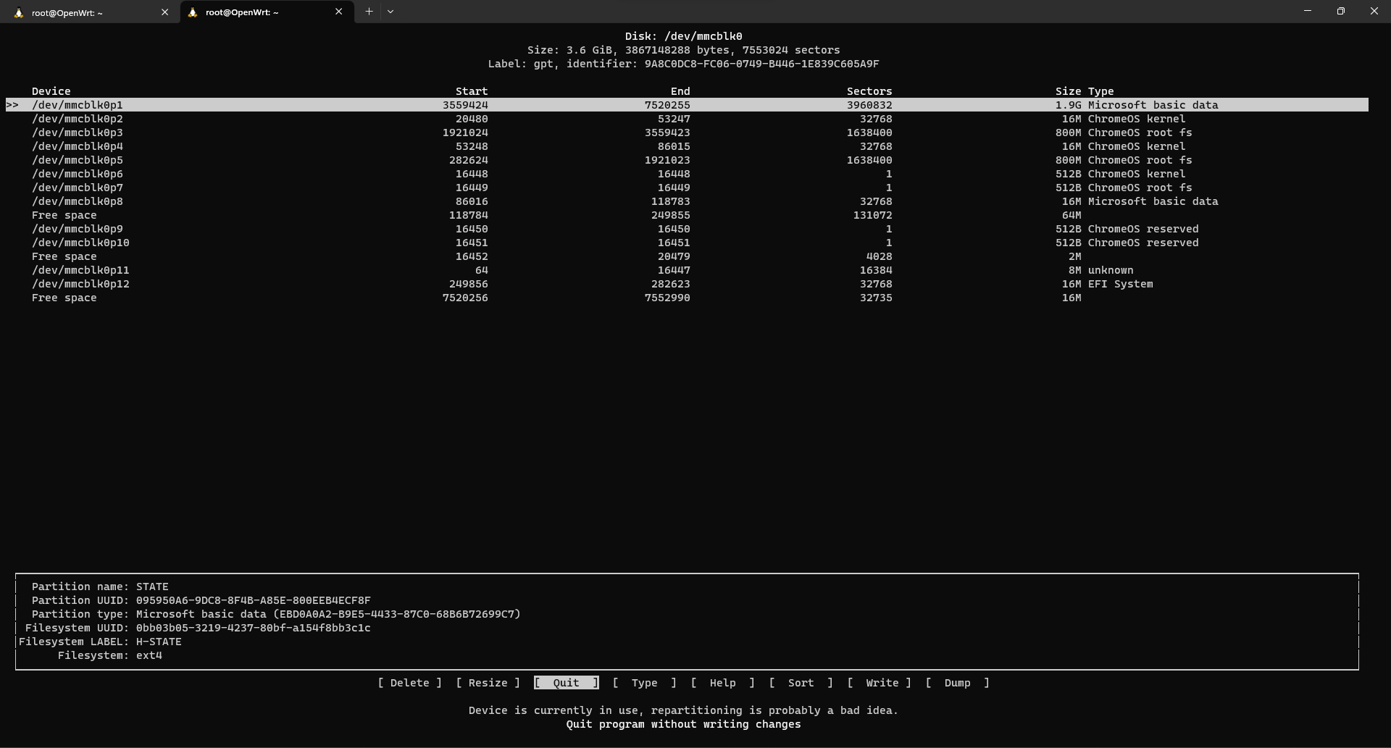Select the /dev/mmcblk0p10 partition row
Screen dimensions: 1391x748
click(687, 243)
